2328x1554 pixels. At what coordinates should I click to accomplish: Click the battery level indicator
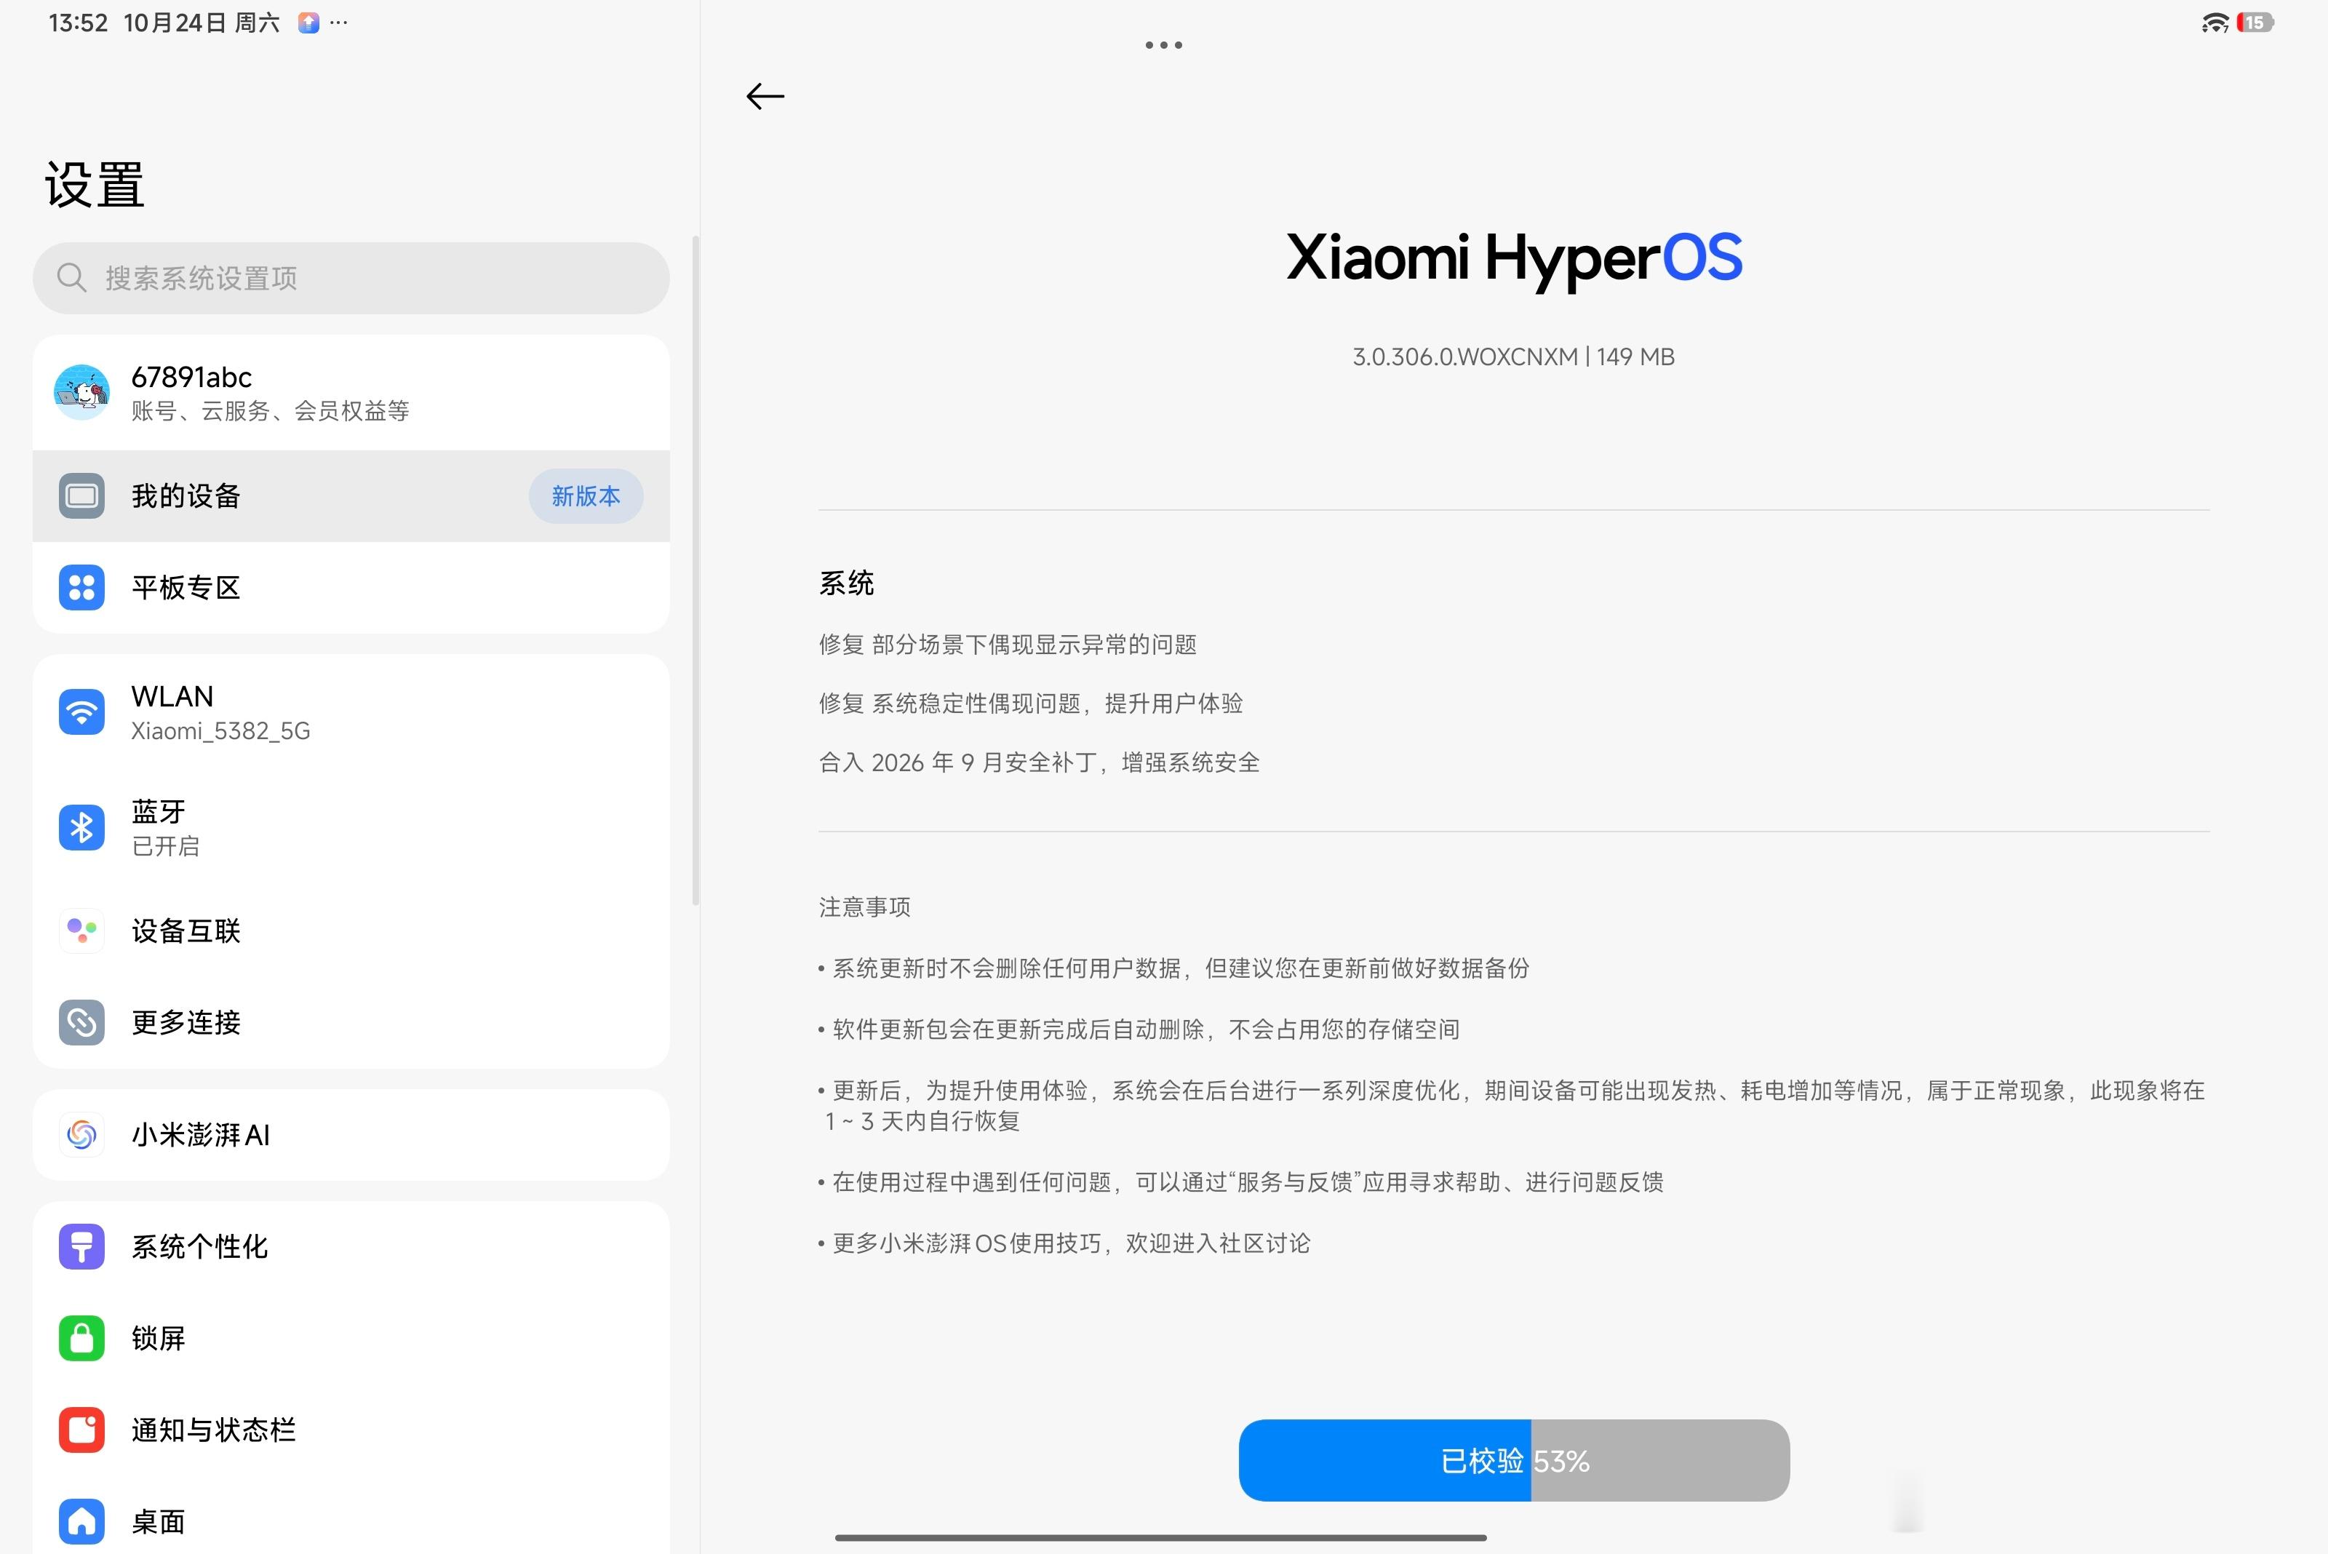pyautogui.click(x=2255, y=23)
